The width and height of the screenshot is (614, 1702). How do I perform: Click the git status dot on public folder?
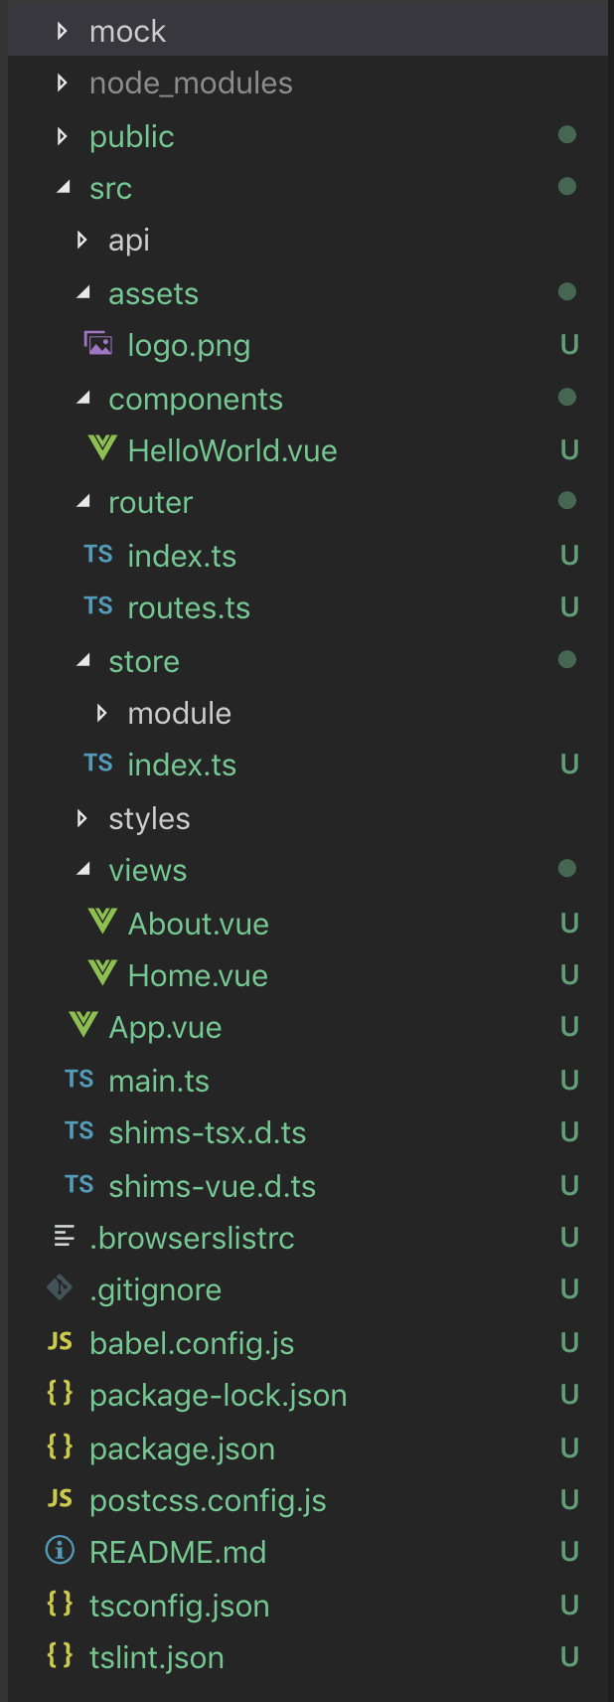tap(567, 134)
